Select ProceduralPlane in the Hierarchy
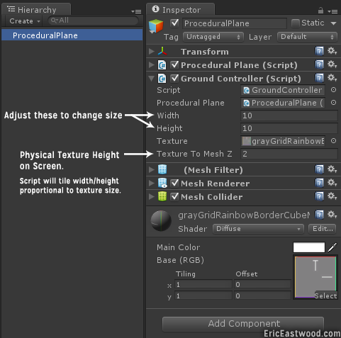The height and width of the screenshot is (338, 341). click(x=72, y=35)
